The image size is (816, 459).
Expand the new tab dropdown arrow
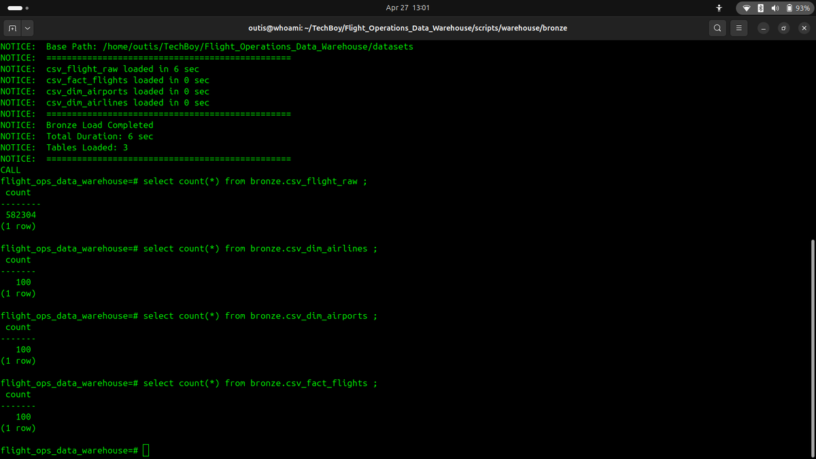(x=27, y=29)
